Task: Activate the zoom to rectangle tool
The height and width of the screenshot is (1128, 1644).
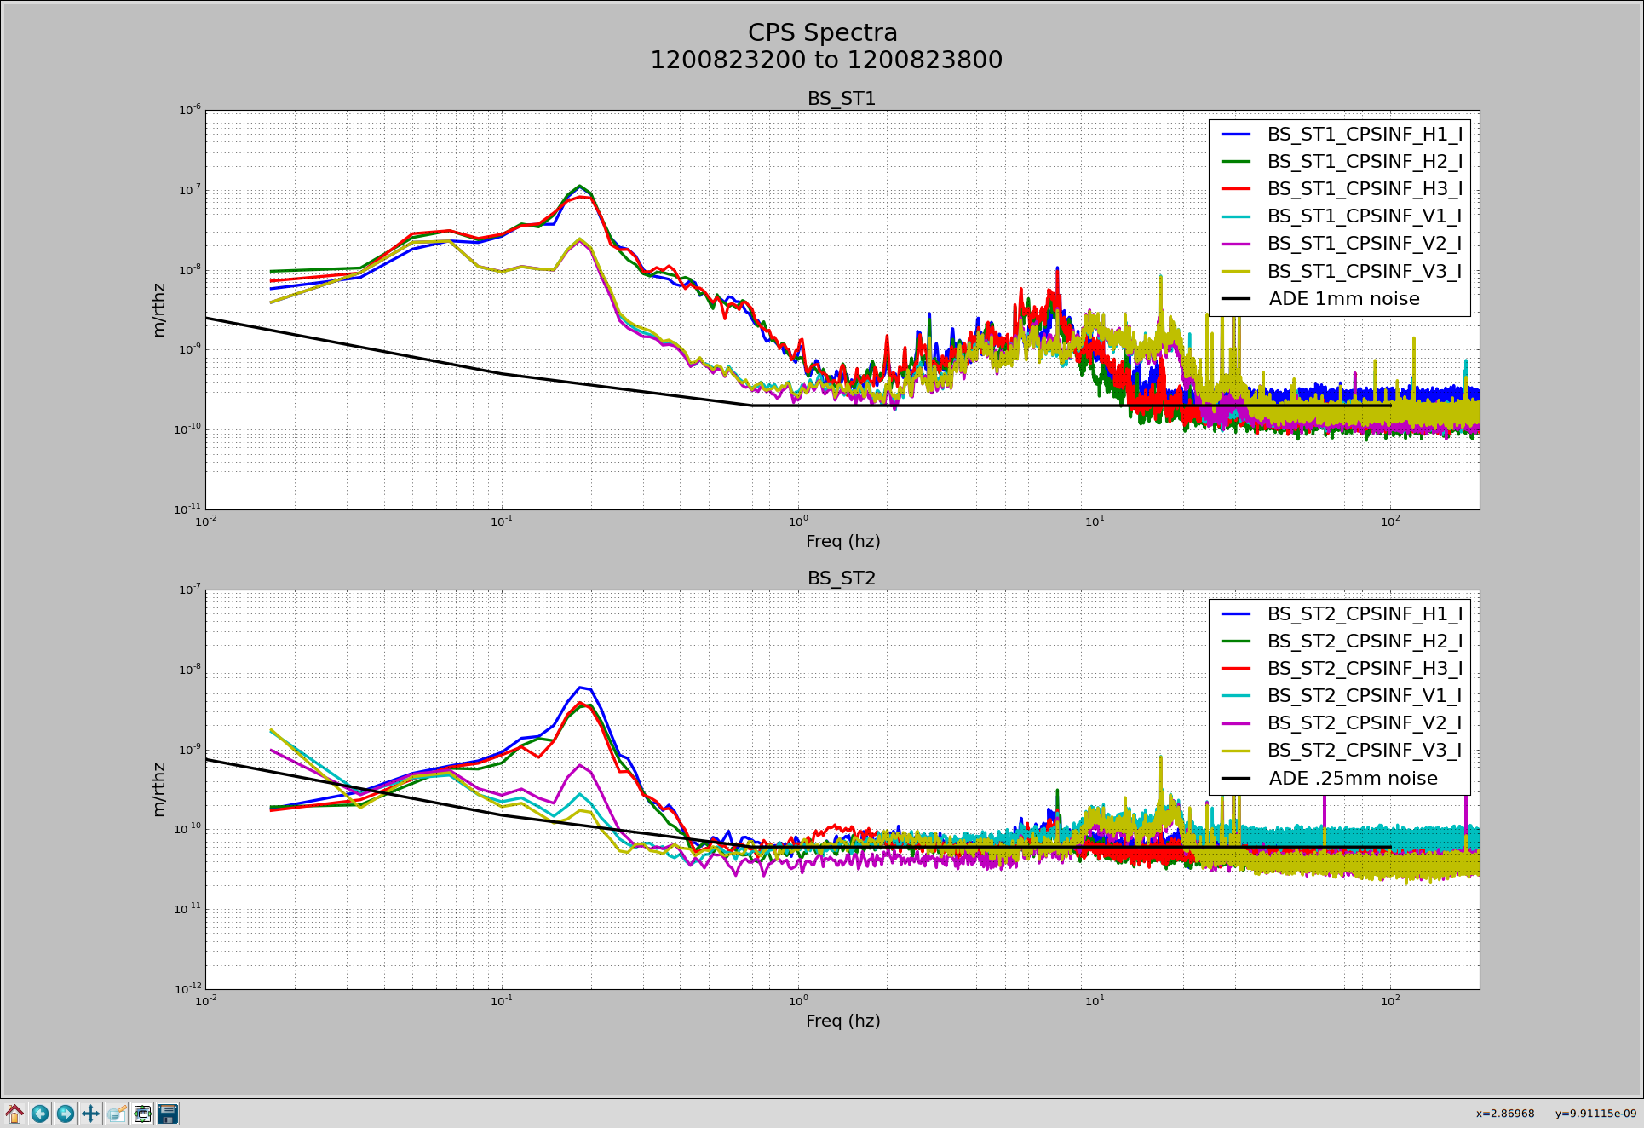Action: 117,1114
